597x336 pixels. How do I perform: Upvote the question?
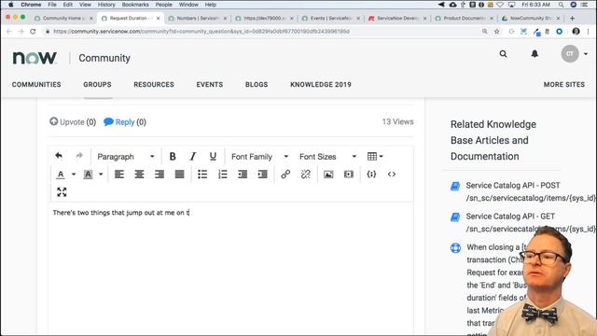73,122
